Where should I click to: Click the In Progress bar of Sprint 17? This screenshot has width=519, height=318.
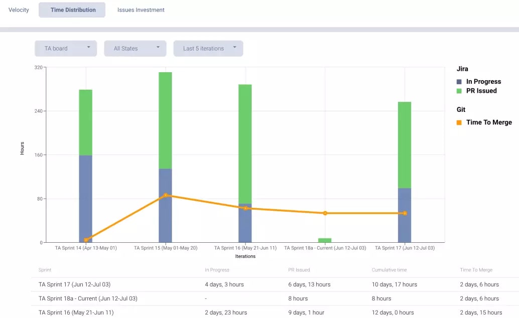pyautogui.click(x=405, y=215)
